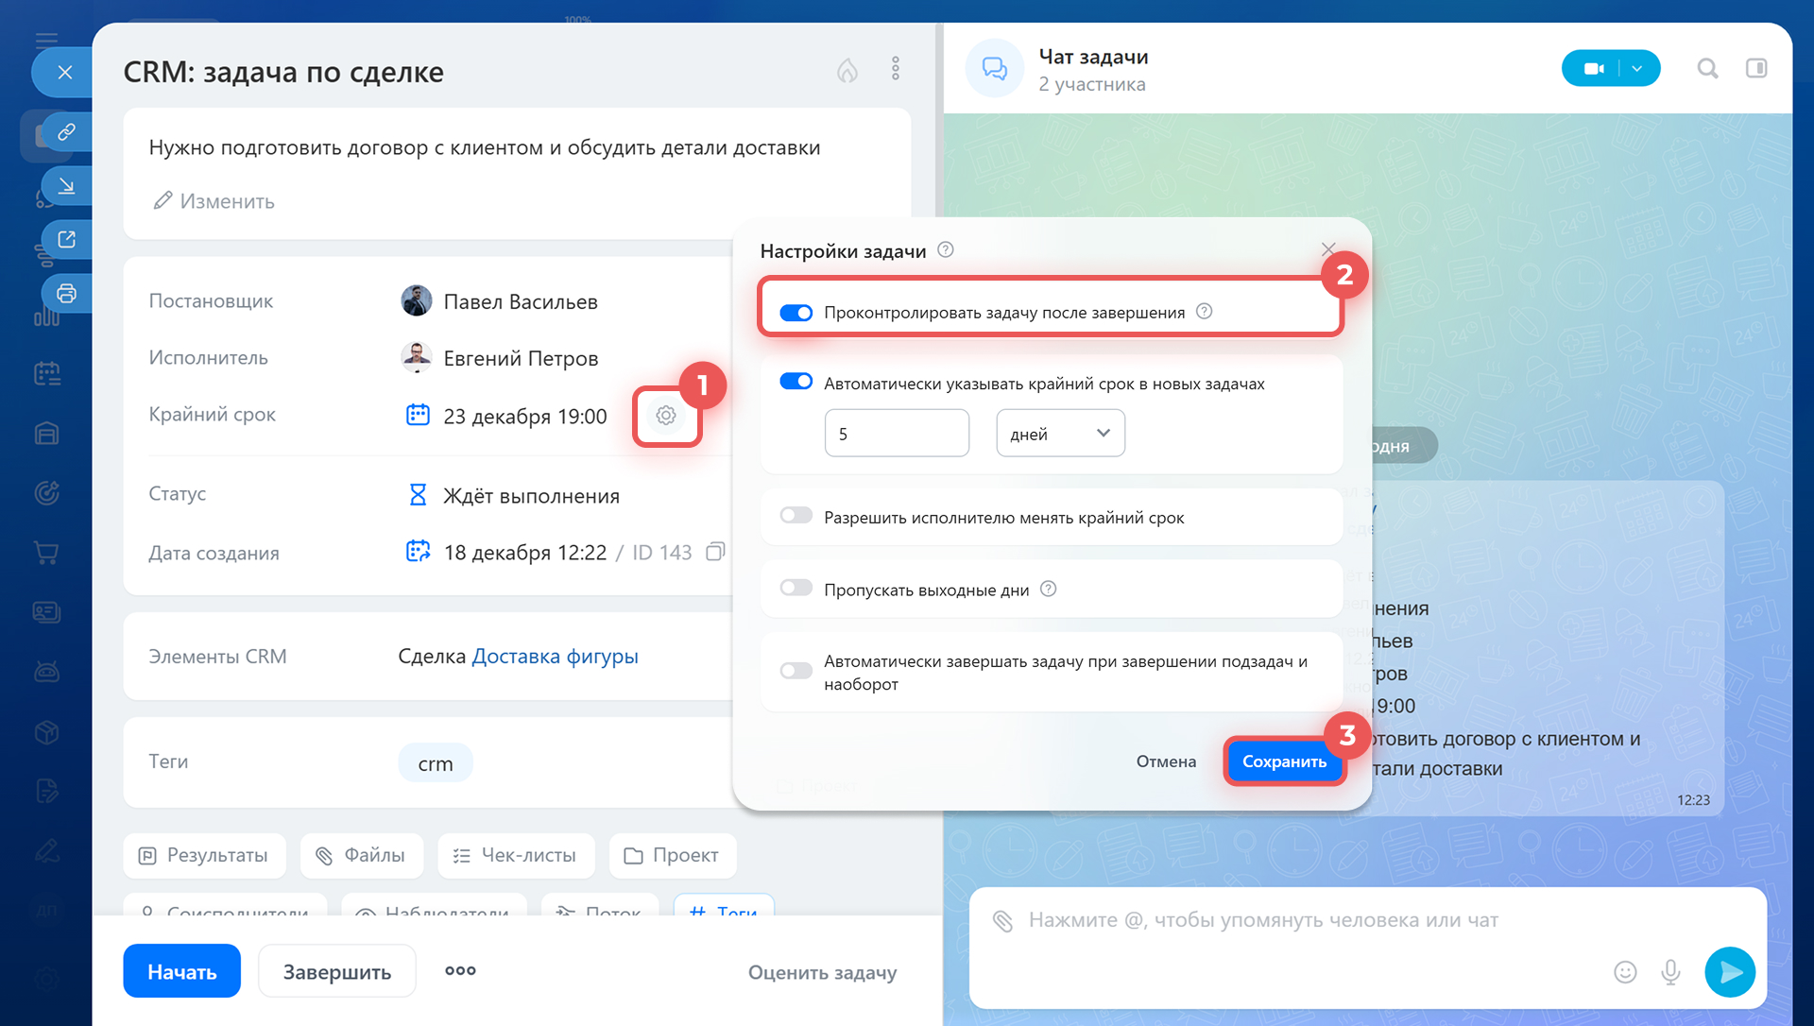This screenshot has width=1814, height=1026.
Task: Send message with arrow button
Action: (1729, 971)
